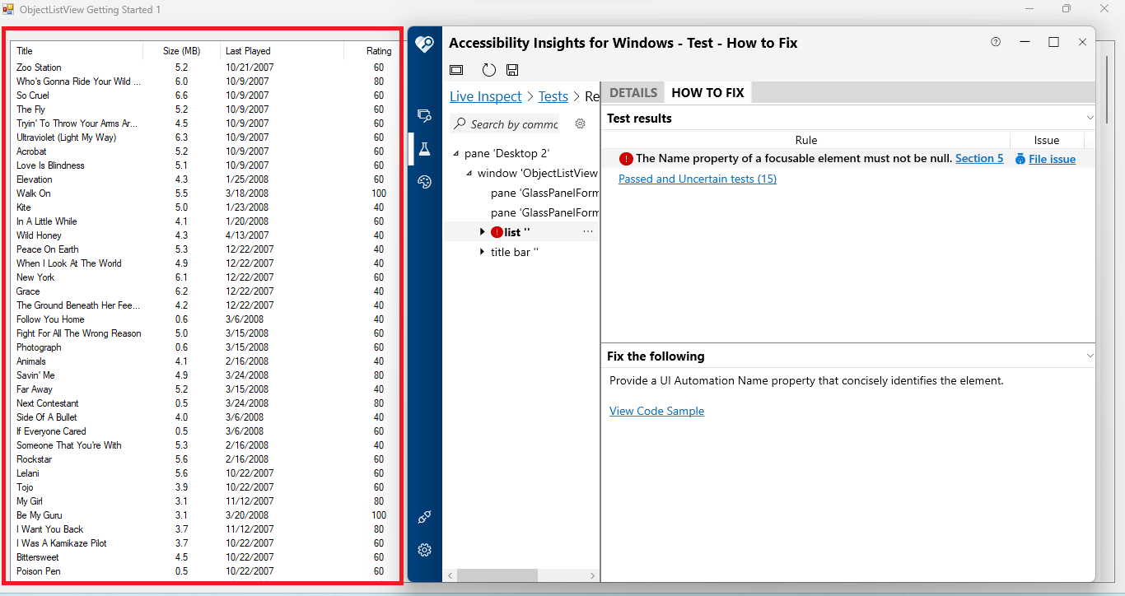
Task: Select the 'Peace On Earth' row
Action: click(203, 249)
